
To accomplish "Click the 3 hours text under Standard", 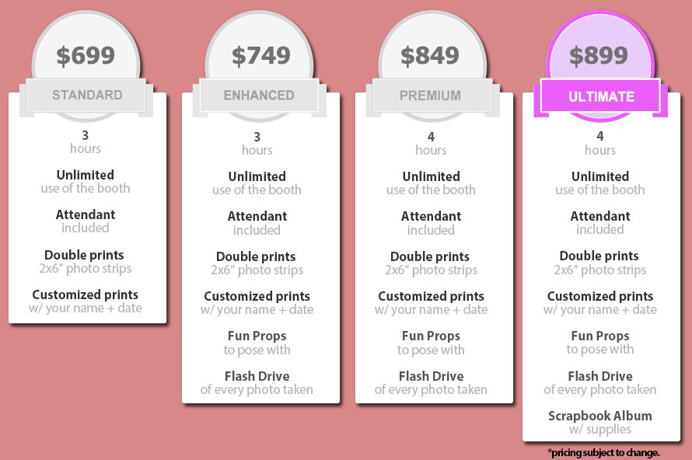I will 86,141.
